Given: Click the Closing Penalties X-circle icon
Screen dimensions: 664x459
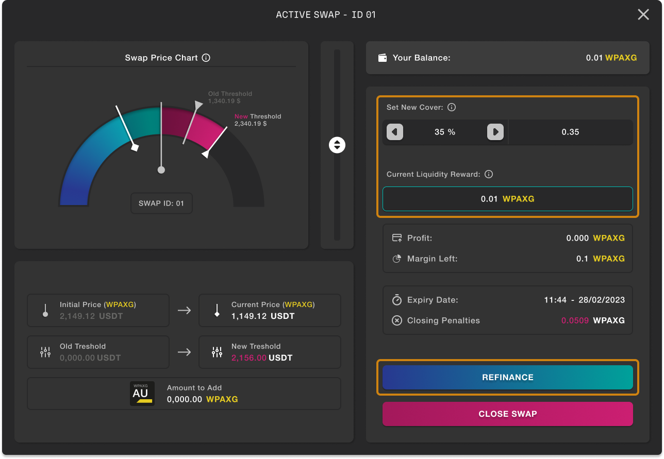Looking at the screenshot, I should coord(397,320).
